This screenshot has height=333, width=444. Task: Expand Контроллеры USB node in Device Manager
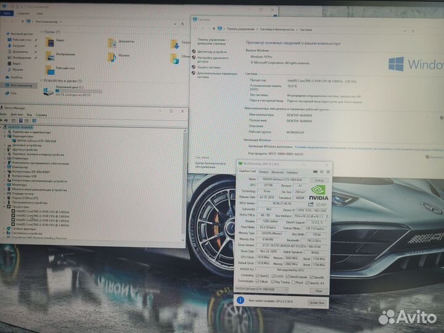pos(4,176)
